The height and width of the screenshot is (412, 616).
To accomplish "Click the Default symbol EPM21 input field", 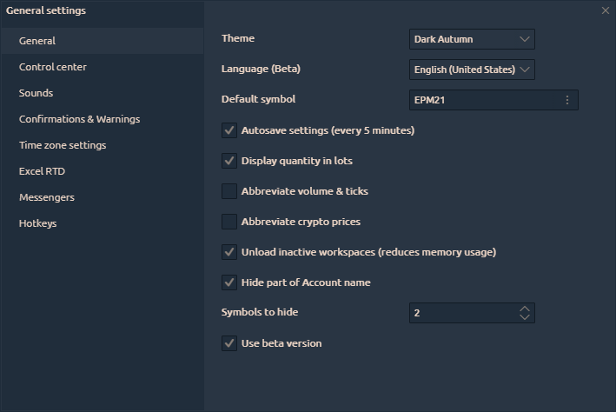I will (x=482, y=100).
